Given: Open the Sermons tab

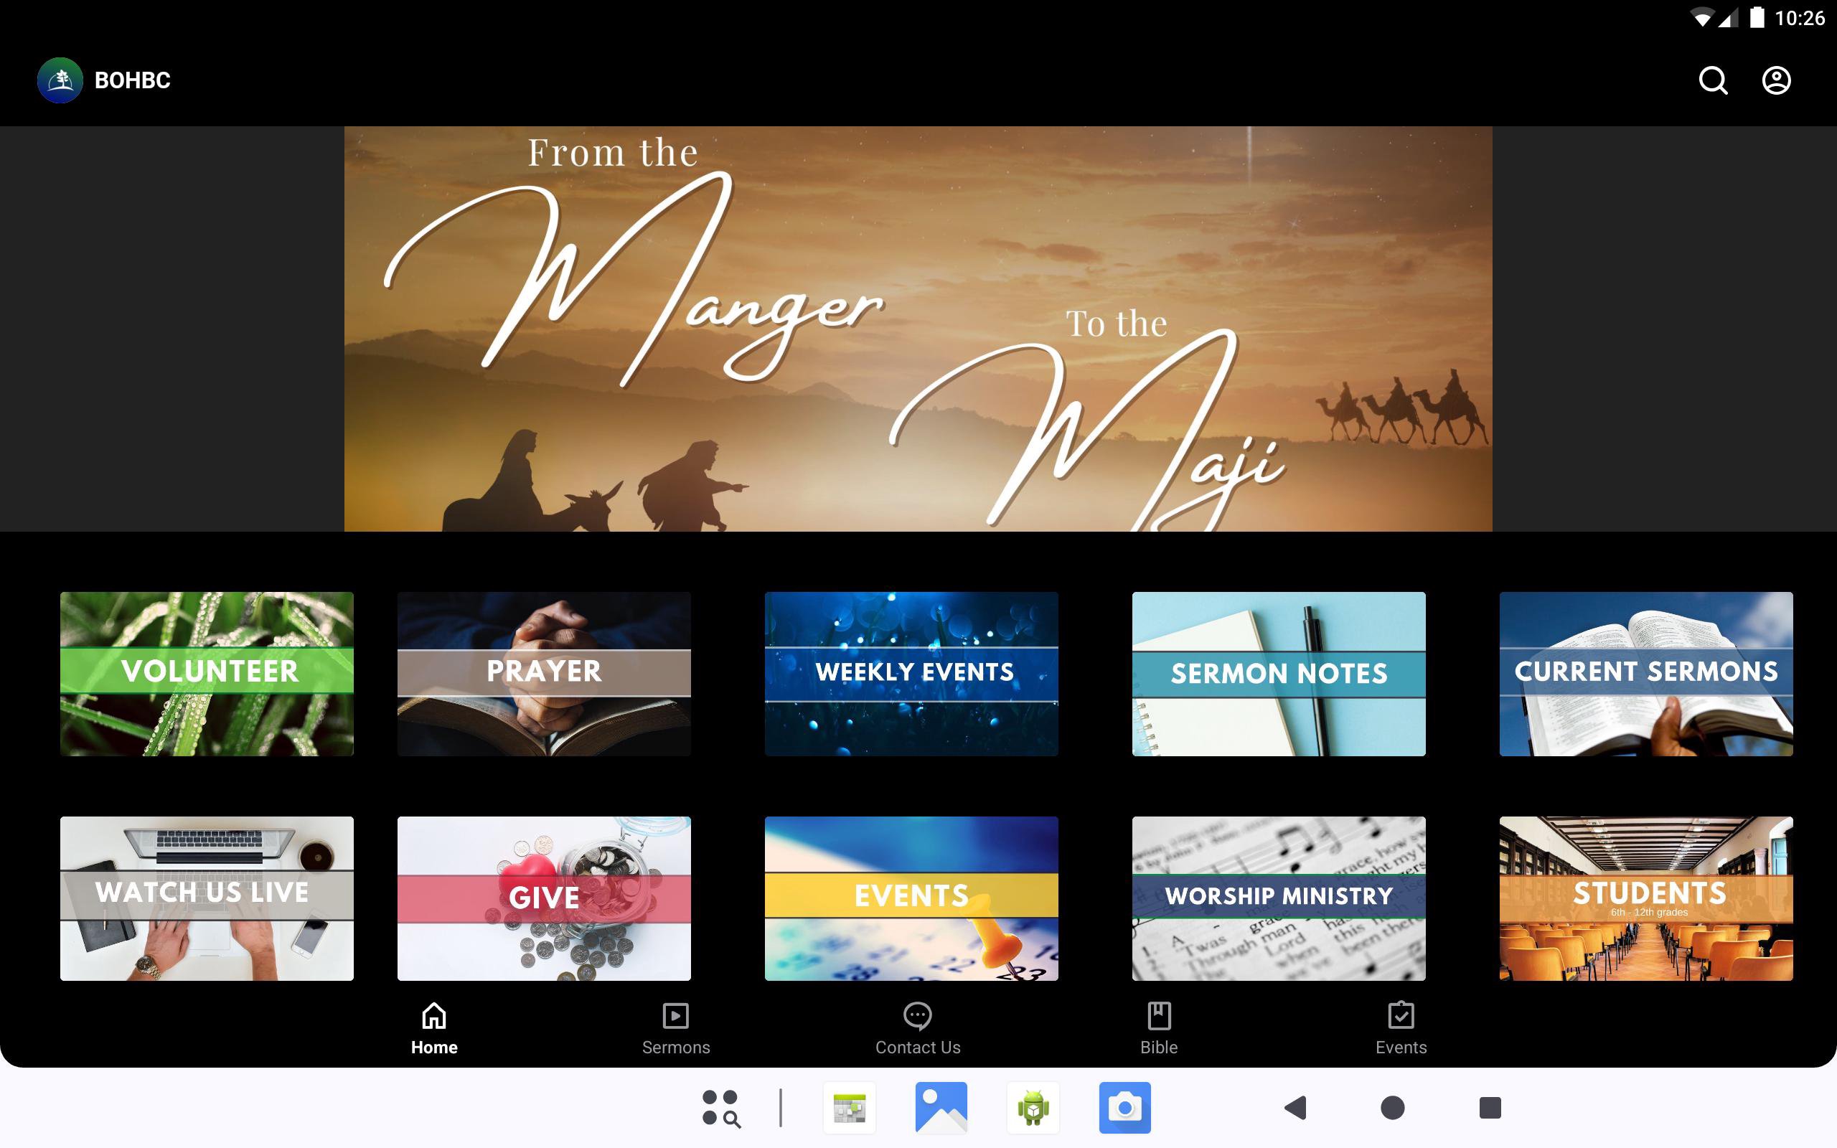Looking at the screenshot, I should coord(675,1028).
